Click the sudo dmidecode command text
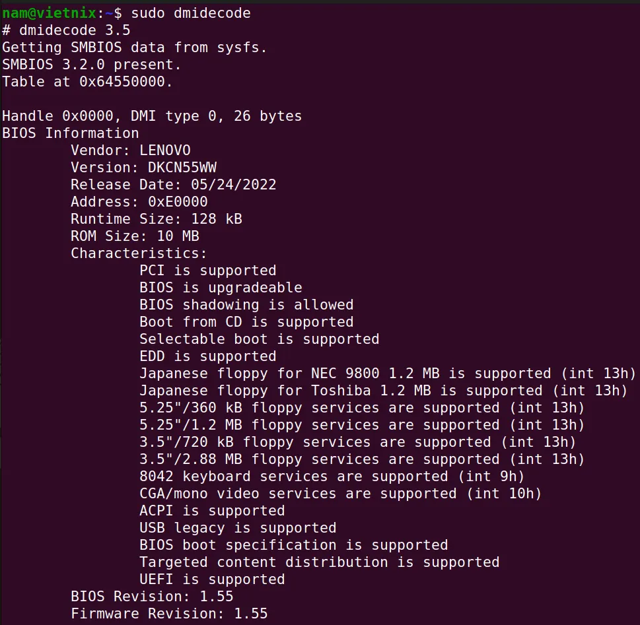Image resolution: width=640 pixels, height=625 pixels. tap(191, 13)
